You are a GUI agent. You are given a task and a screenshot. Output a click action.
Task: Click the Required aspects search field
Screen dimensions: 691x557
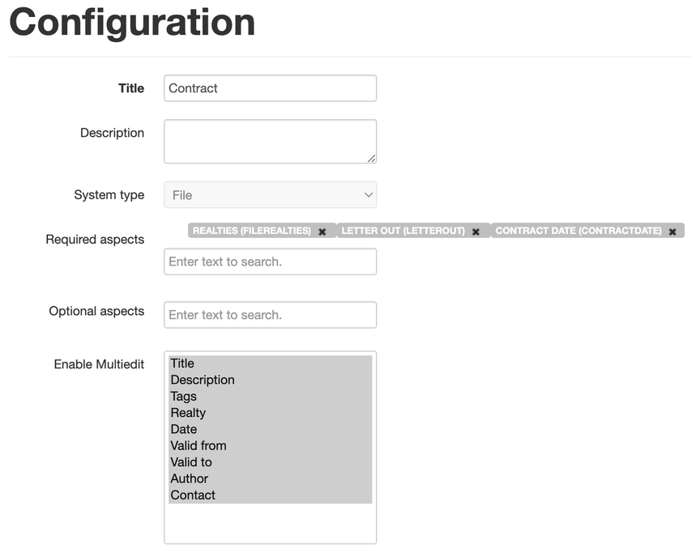tap(270, 261)
